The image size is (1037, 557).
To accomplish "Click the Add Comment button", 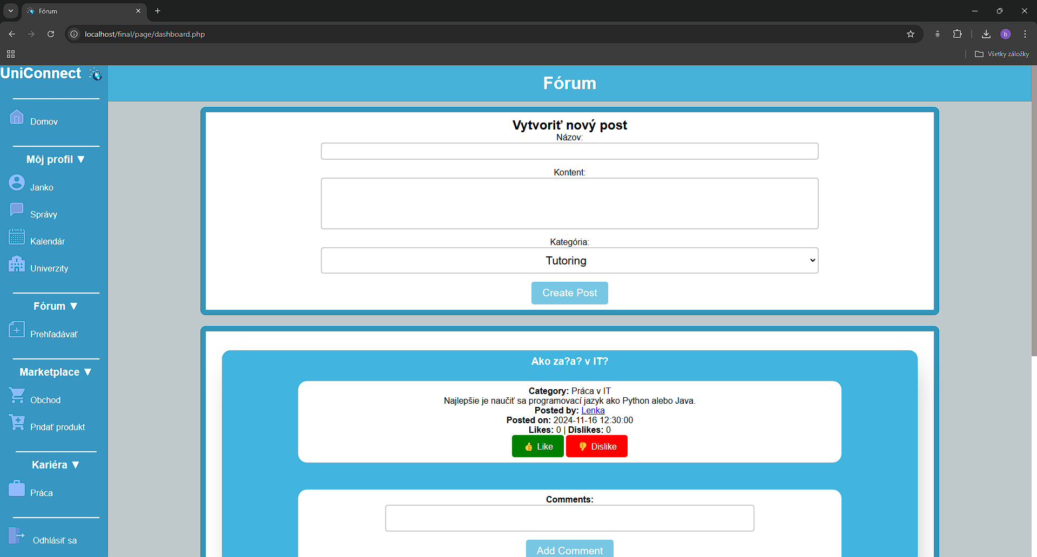I will tap(570, 549).
